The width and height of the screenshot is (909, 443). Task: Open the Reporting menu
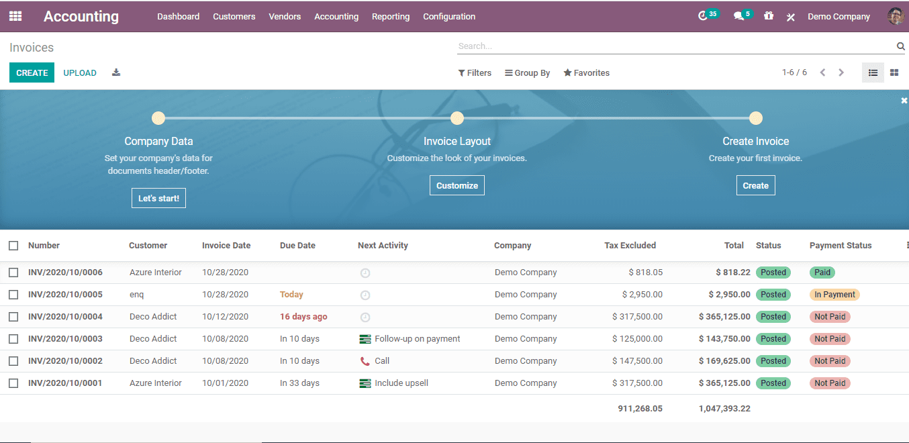pos(390,16)
